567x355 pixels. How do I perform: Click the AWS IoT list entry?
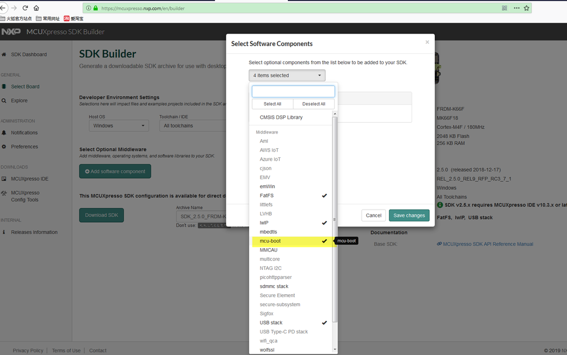(292, 150)
